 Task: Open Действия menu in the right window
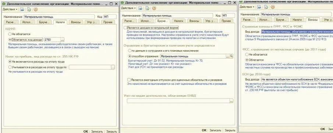[247, 7]
